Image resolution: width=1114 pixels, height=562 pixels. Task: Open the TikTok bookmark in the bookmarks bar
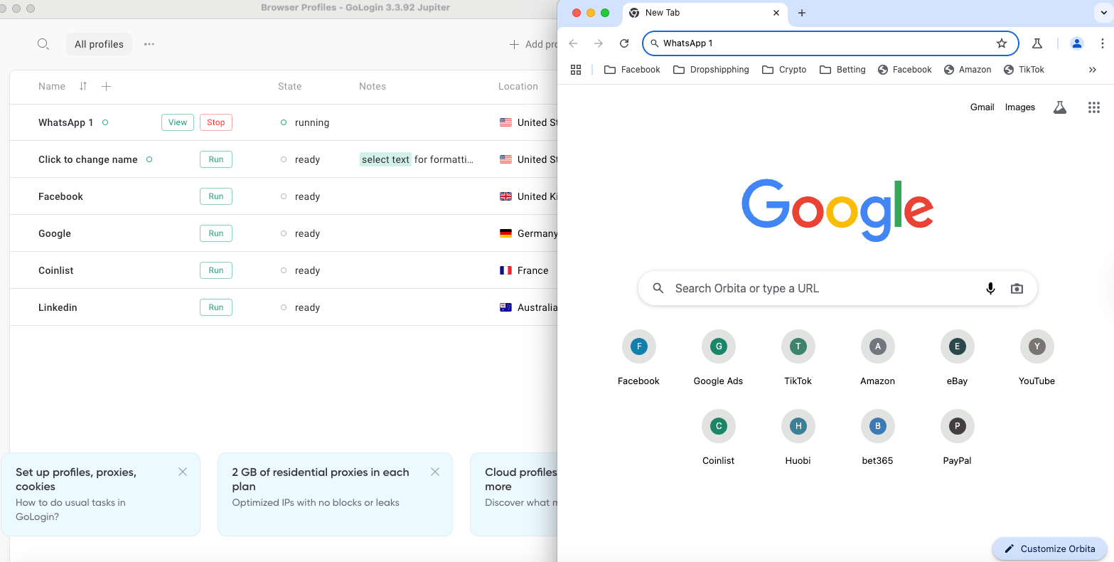click(1024, 70)
